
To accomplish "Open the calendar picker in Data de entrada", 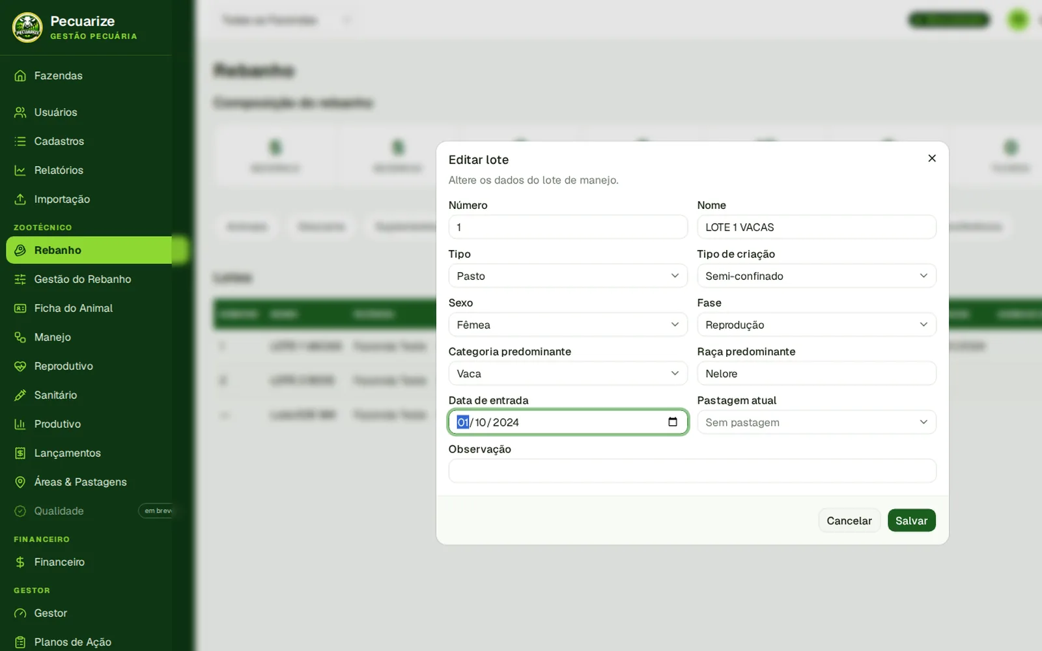I will 673,422.
